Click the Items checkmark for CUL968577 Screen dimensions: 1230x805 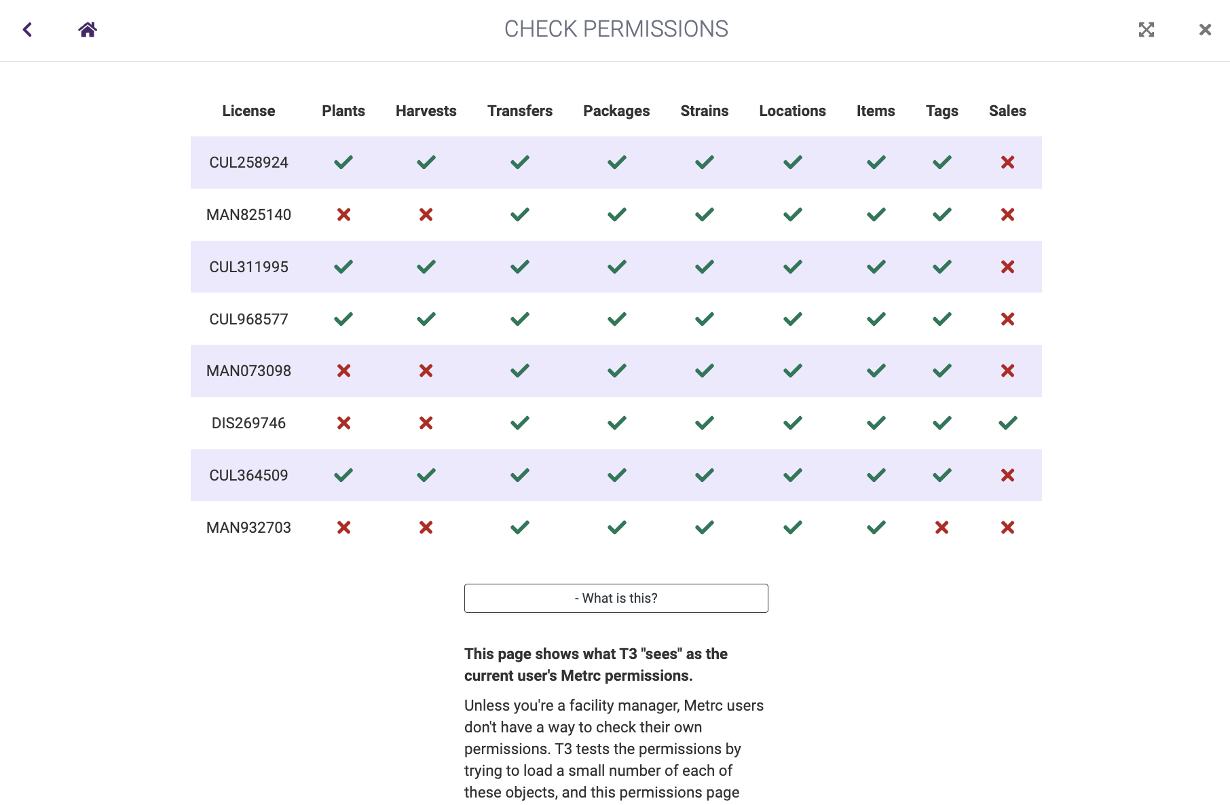(x=876, y=319)
